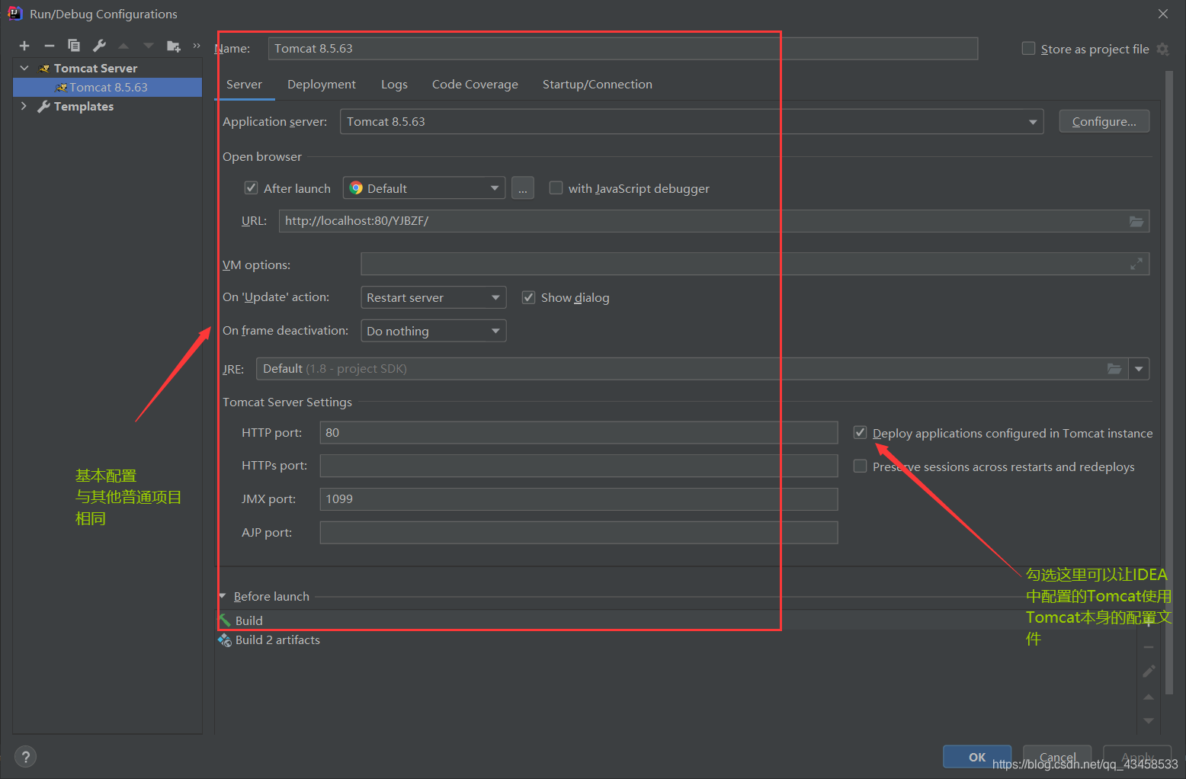Open Application server dropdown
This screenshot has height=779, width=1186.
pyautogui.click(x=691, y=122)
